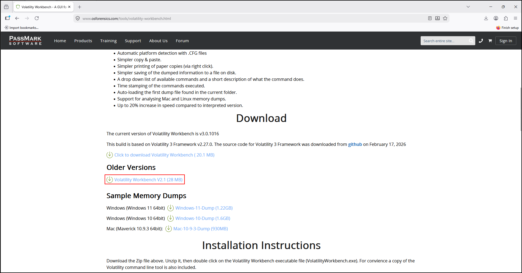Click the Sample Memory Dumps heading
Screen dimensions: 522x273
click(x=146, y=196)
